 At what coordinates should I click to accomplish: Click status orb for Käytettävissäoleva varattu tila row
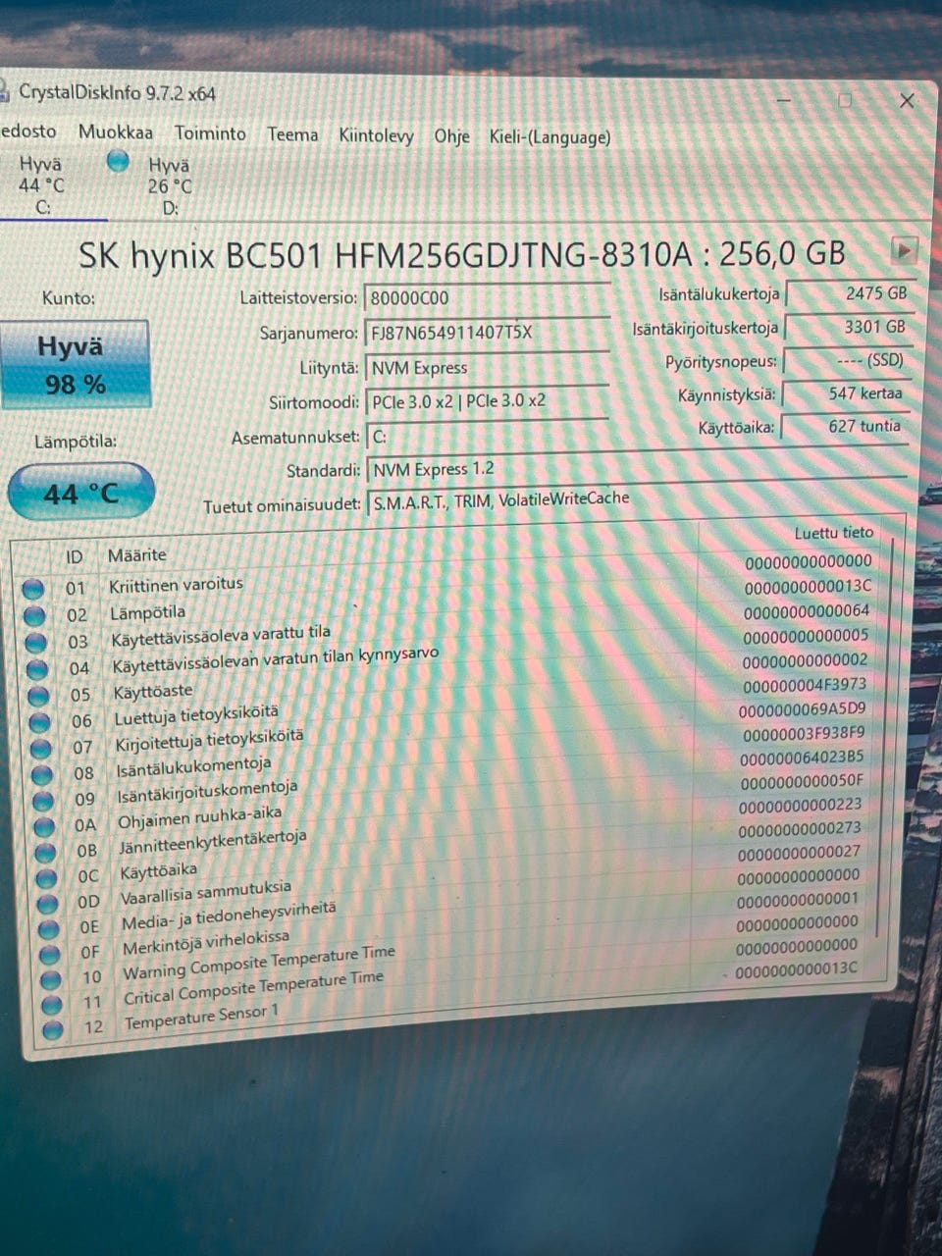tap(36, 643)
